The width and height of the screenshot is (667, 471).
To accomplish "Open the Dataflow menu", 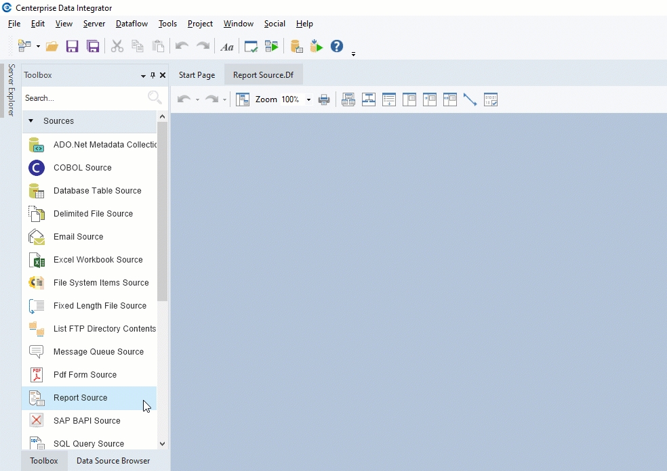I will [132, 24].
